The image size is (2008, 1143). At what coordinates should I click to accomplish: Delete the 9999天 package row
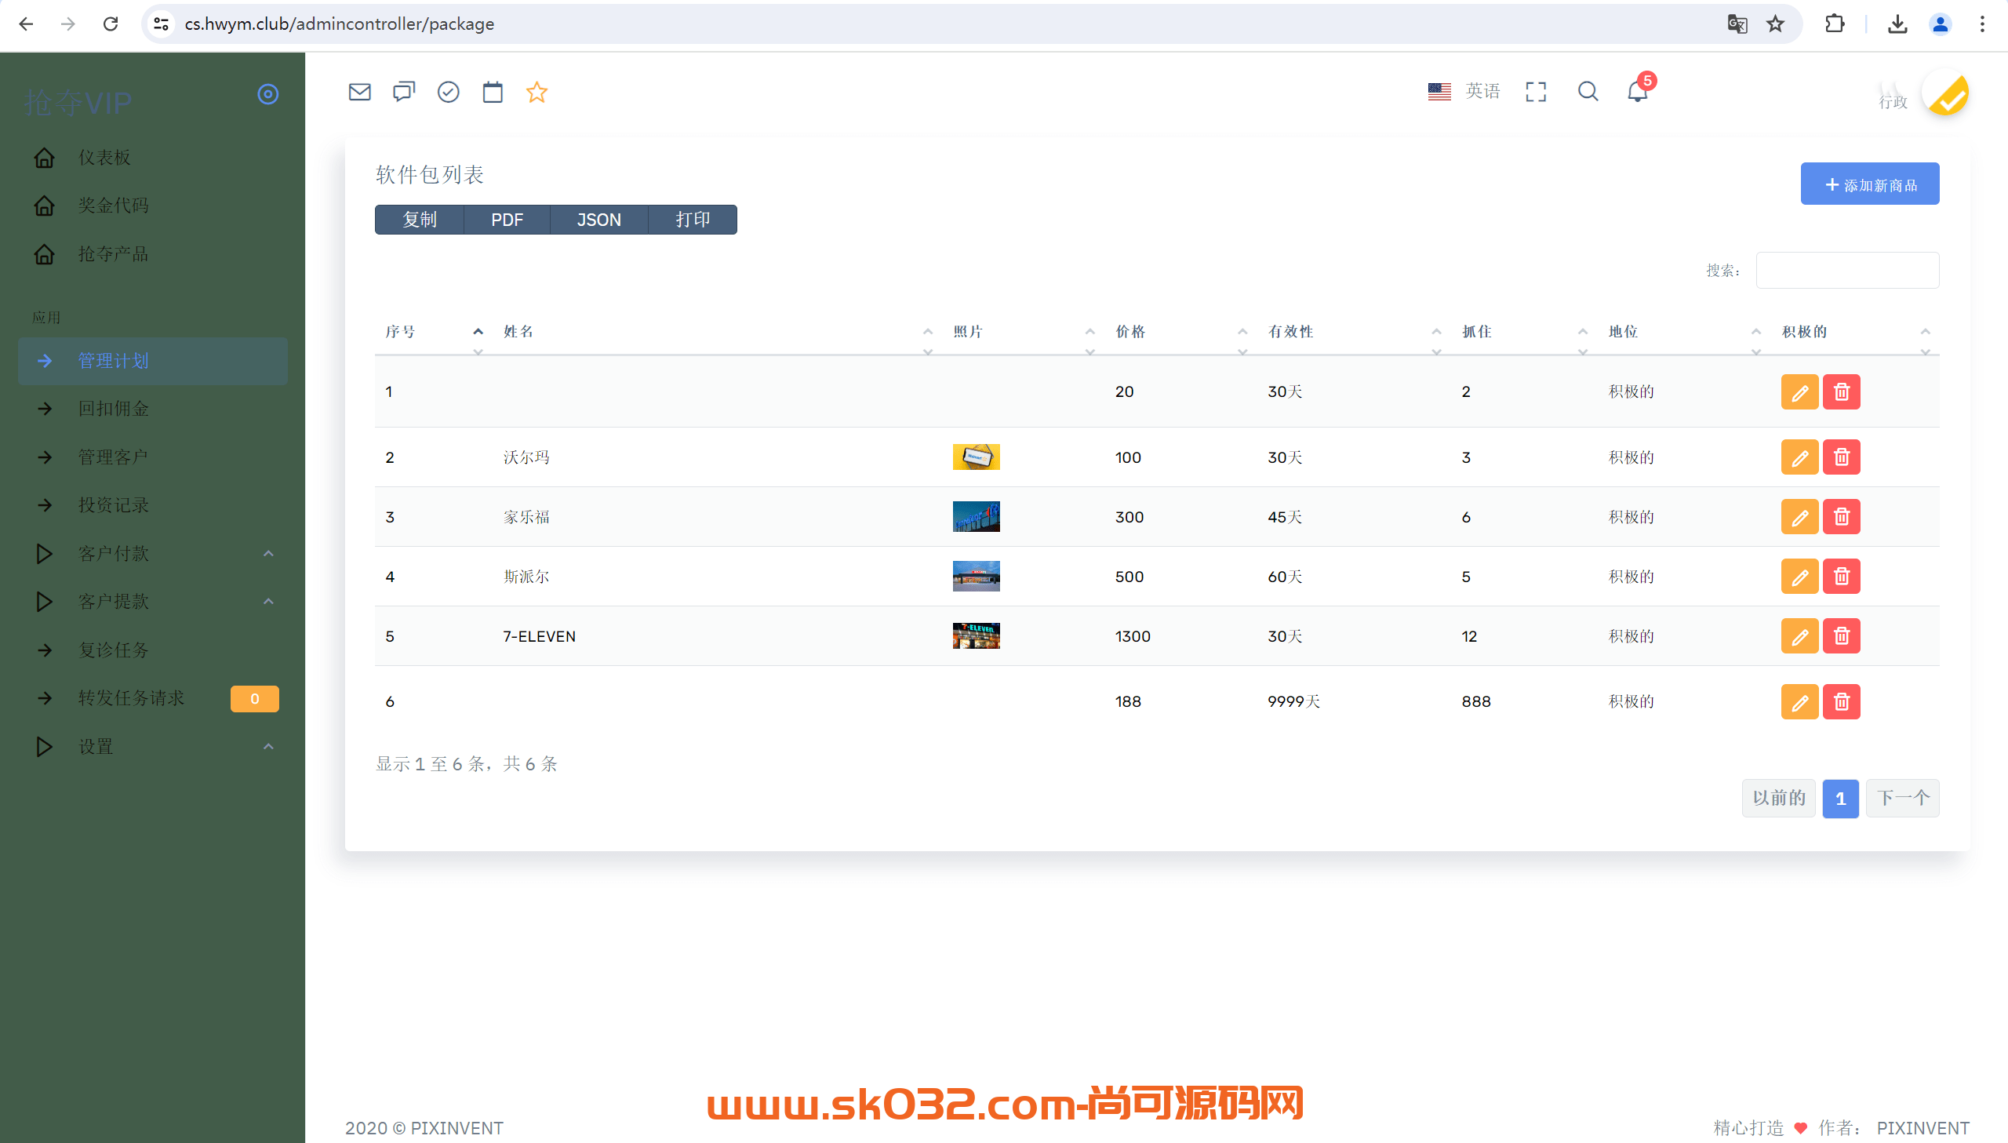[x=1841, y=702]
